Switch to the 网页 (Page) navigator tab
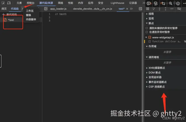This screenshot has height=122, width=186. 4,9
